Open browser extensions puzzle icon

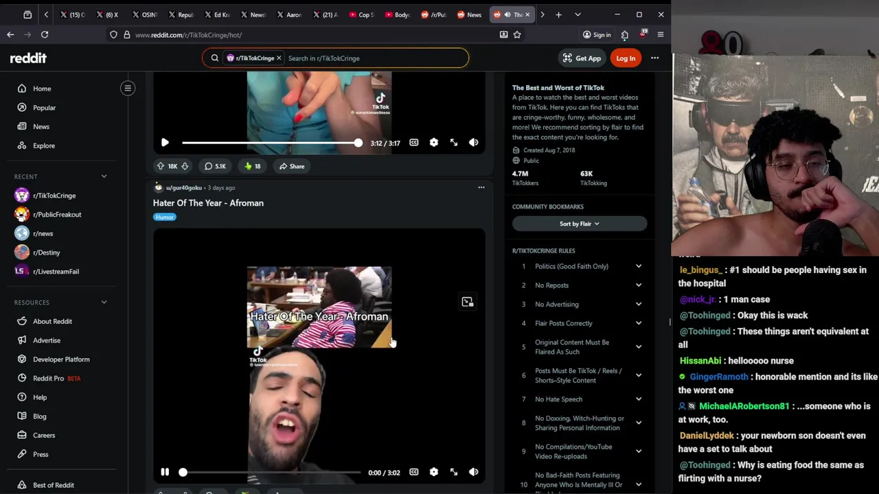(624, 34)
